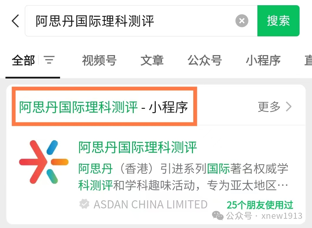Tap the green 搜索 button

[278, 21]
